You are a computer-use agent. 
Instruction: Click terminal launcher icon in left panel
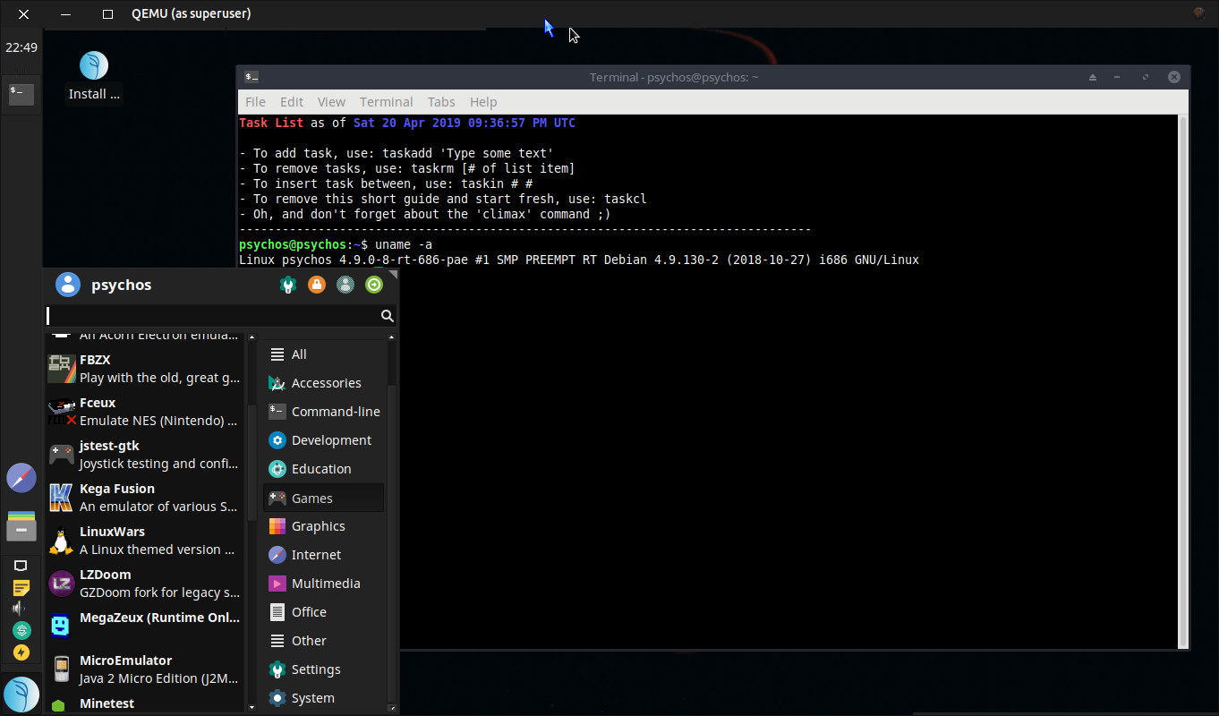pyautogui.click(x=21, y=93)
